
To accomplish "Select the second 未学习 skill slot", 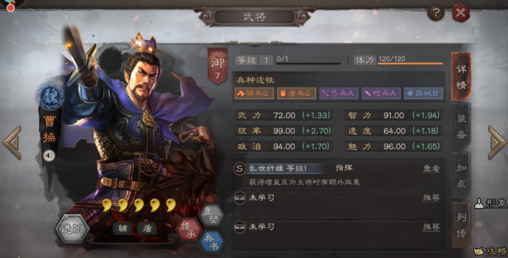I will pos(338,227).
